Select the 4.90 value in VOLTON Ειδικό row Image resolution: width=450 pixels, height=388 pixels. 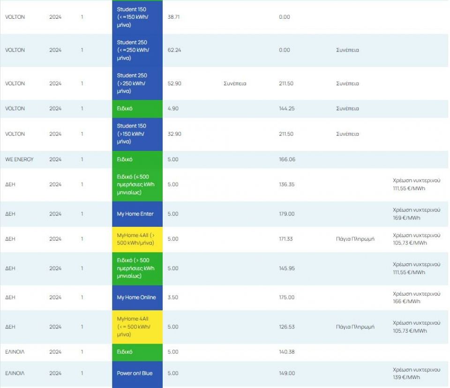[x=173, y=109]
